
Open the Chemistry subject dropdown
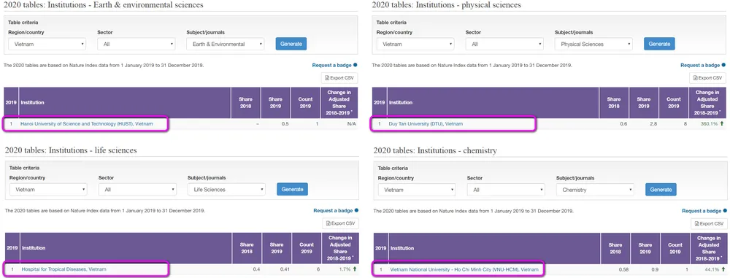595,190
